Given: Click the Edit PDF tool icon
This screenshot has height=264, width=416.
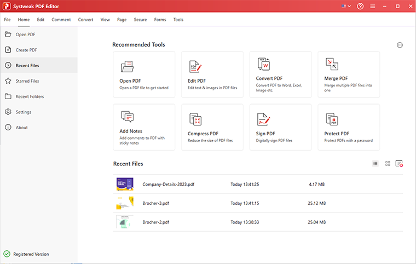Looking at the screenshot, I should tap(195, 66).
